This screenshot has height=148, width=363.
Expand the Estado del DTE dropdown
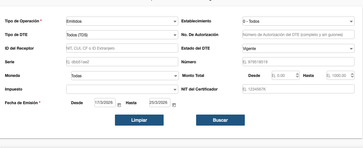click(x=298, y=48)
